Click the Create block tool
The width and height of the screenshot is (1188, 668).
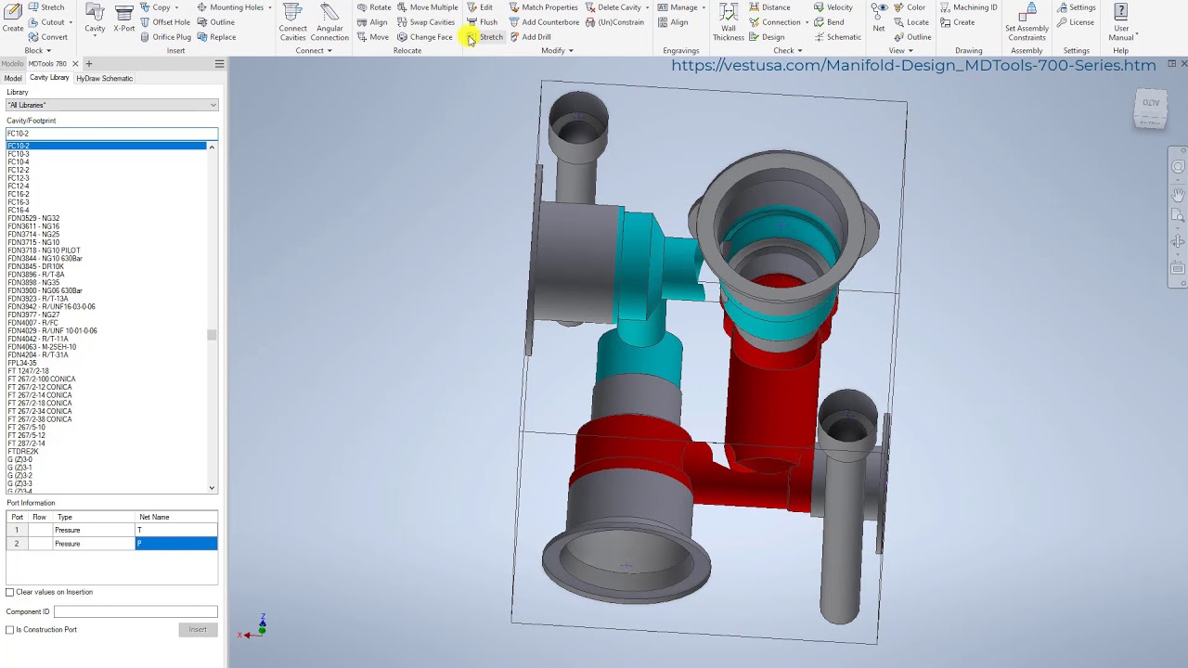(13, 19)
